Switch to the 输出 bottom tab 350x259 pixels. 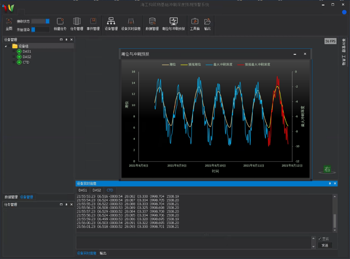tap(103, 253)
